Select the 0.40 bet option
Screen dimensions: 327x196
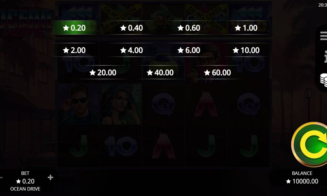(x=131, y=28)
